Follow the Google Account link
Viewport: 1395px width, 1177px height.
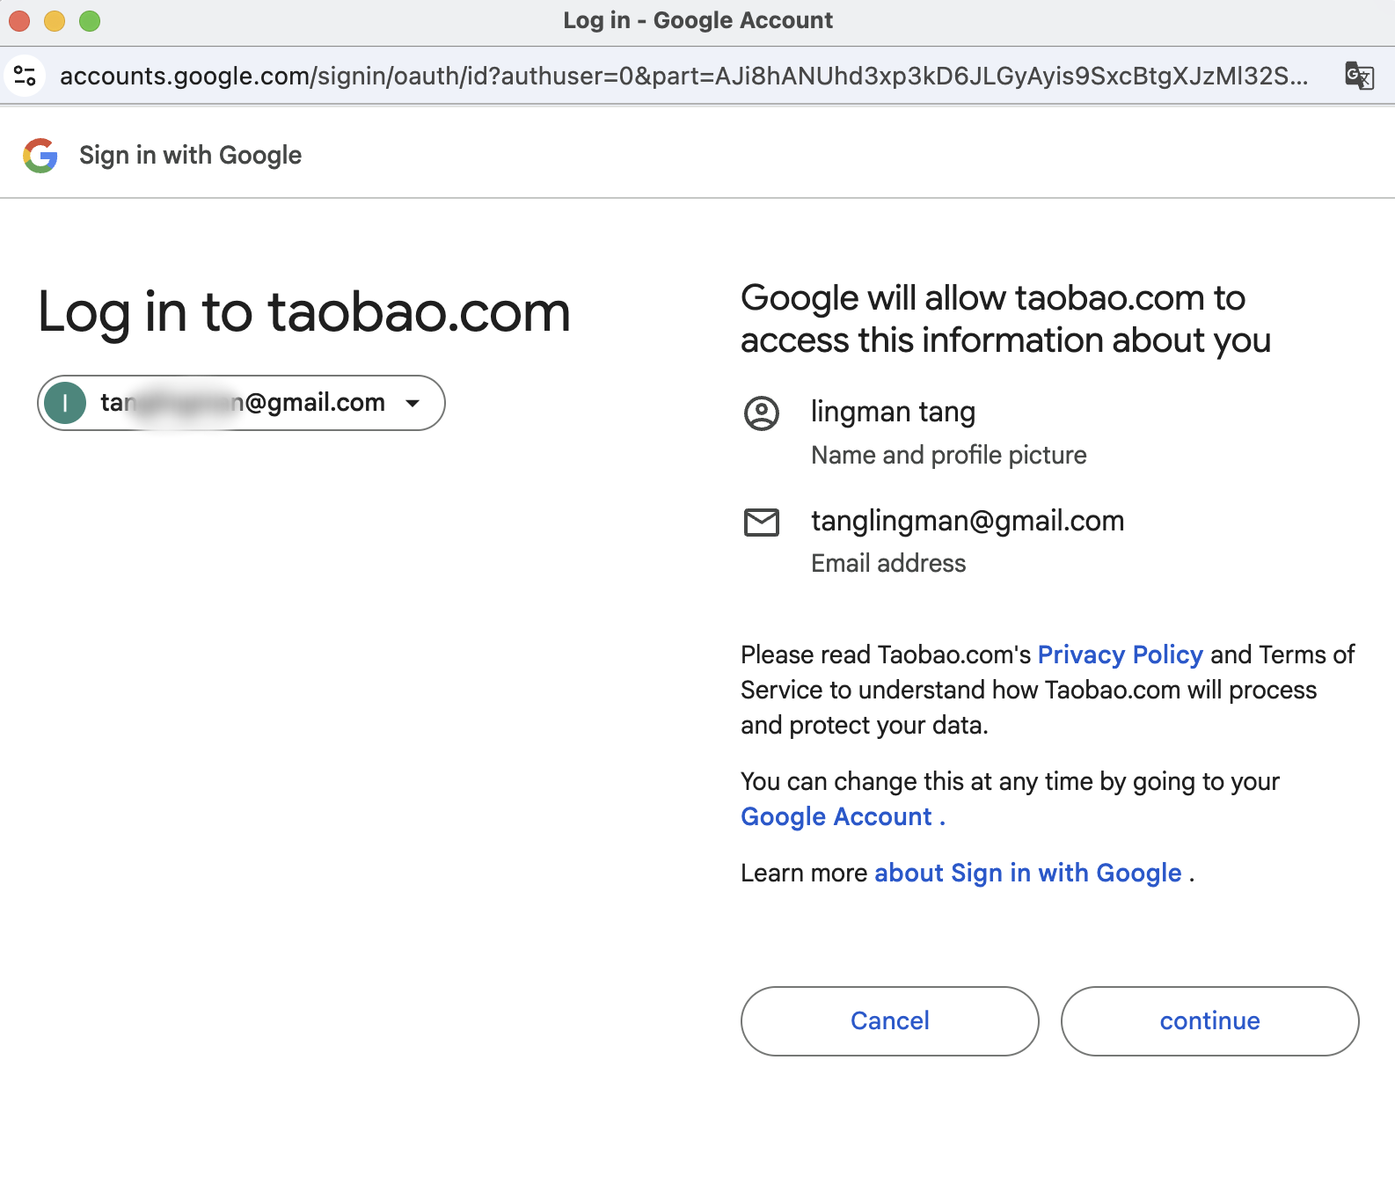pyautogui.click(x=843, y=816)
